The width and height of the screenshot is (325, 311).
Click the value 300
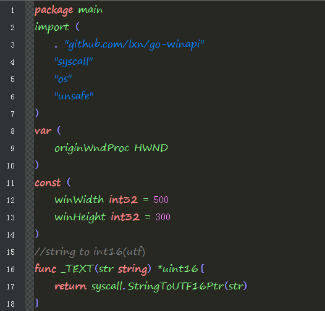coord(163,217)
